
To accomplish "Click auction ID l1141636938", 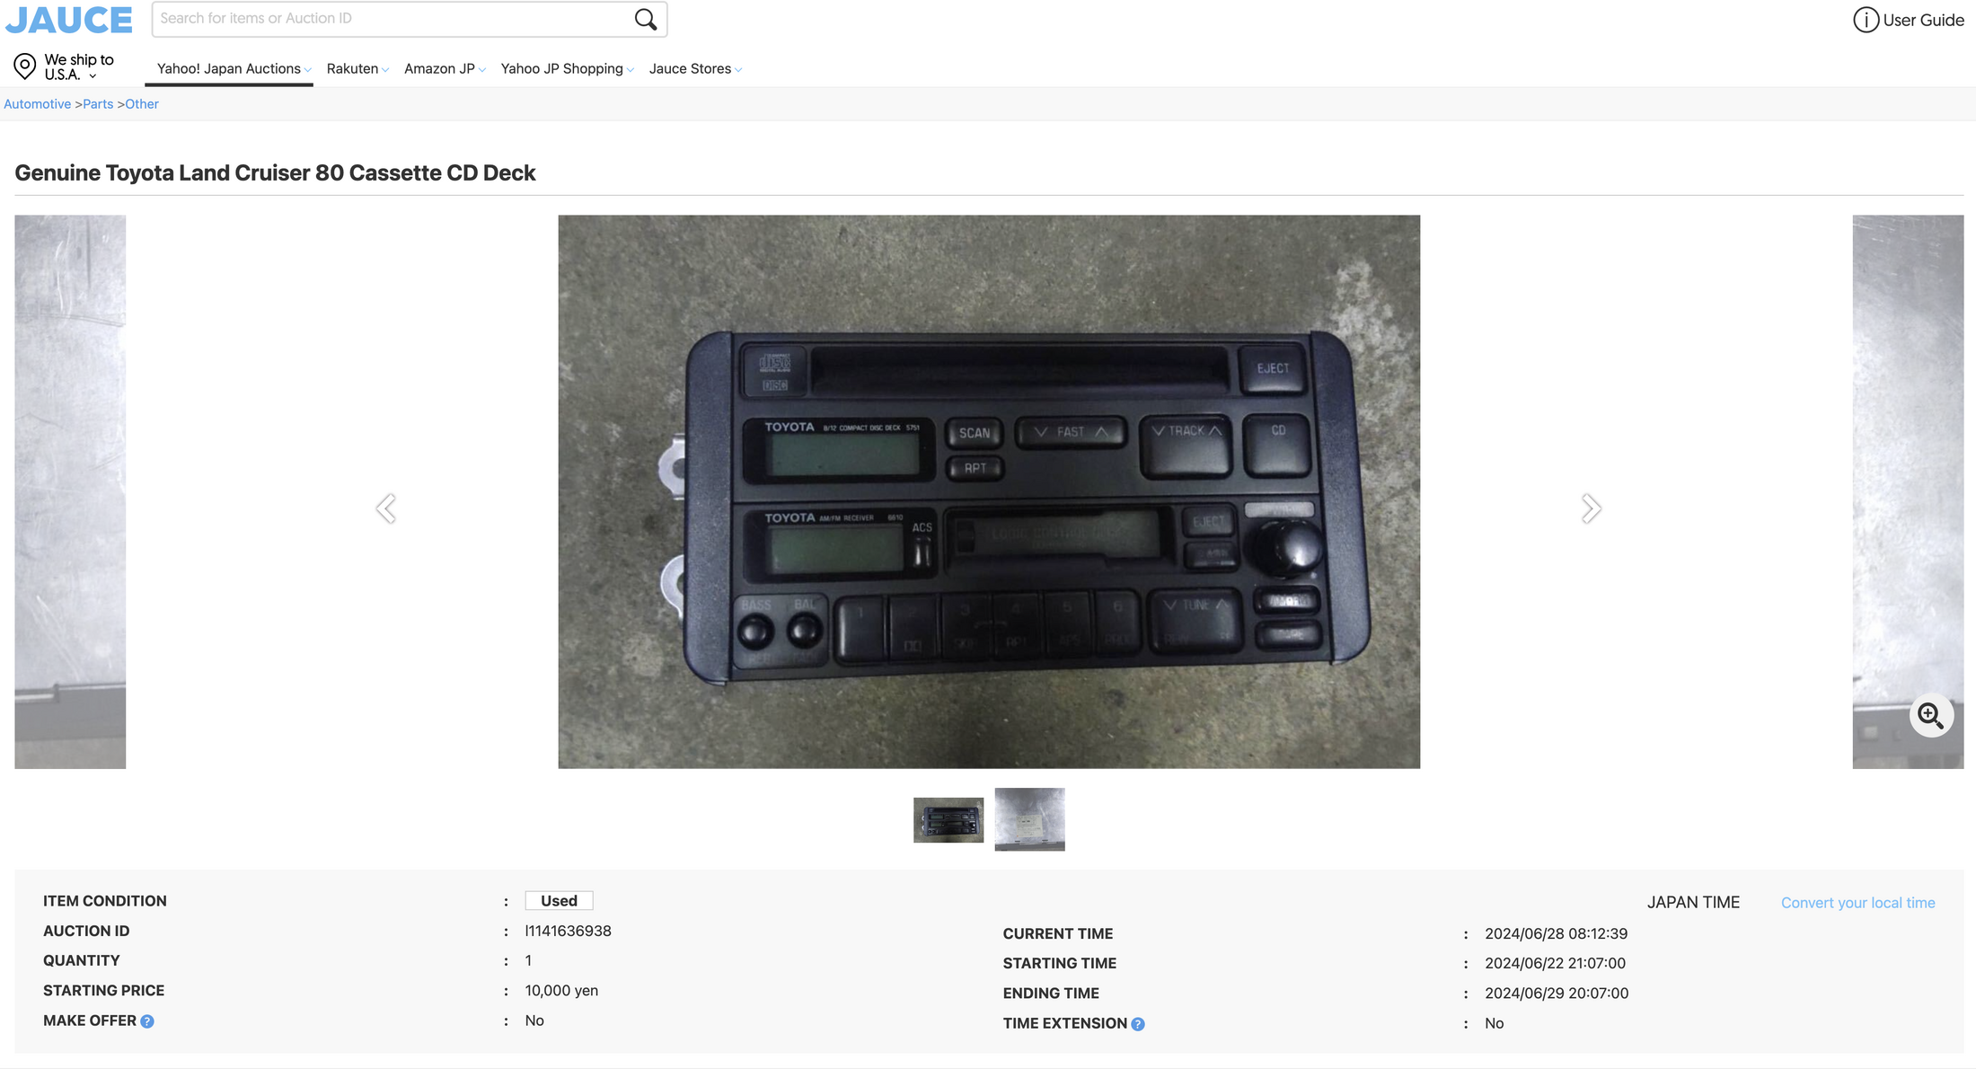I will [568, 932].
